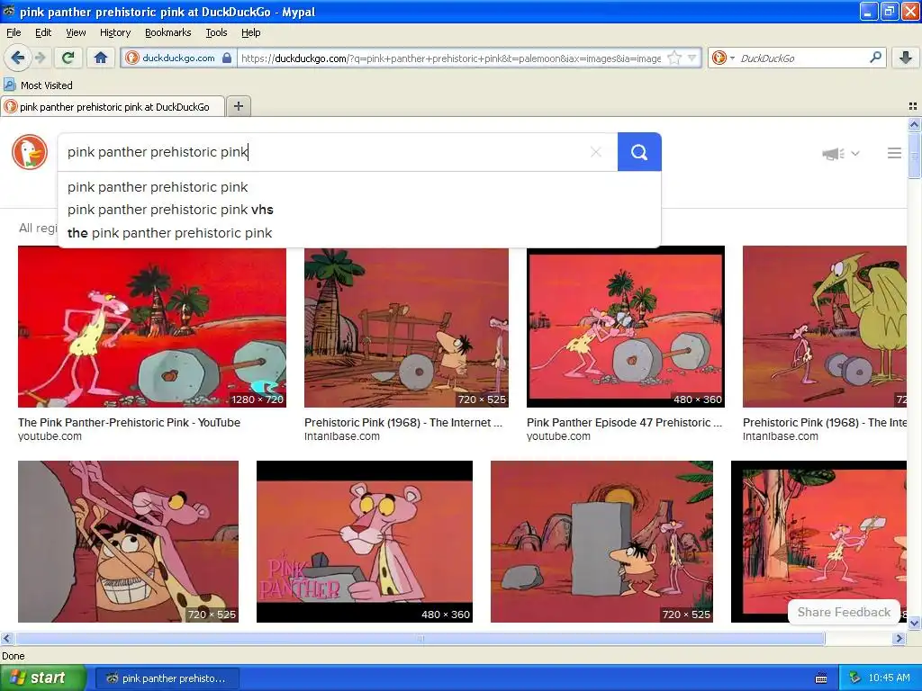Open the Edit menu

pos(43,32)
